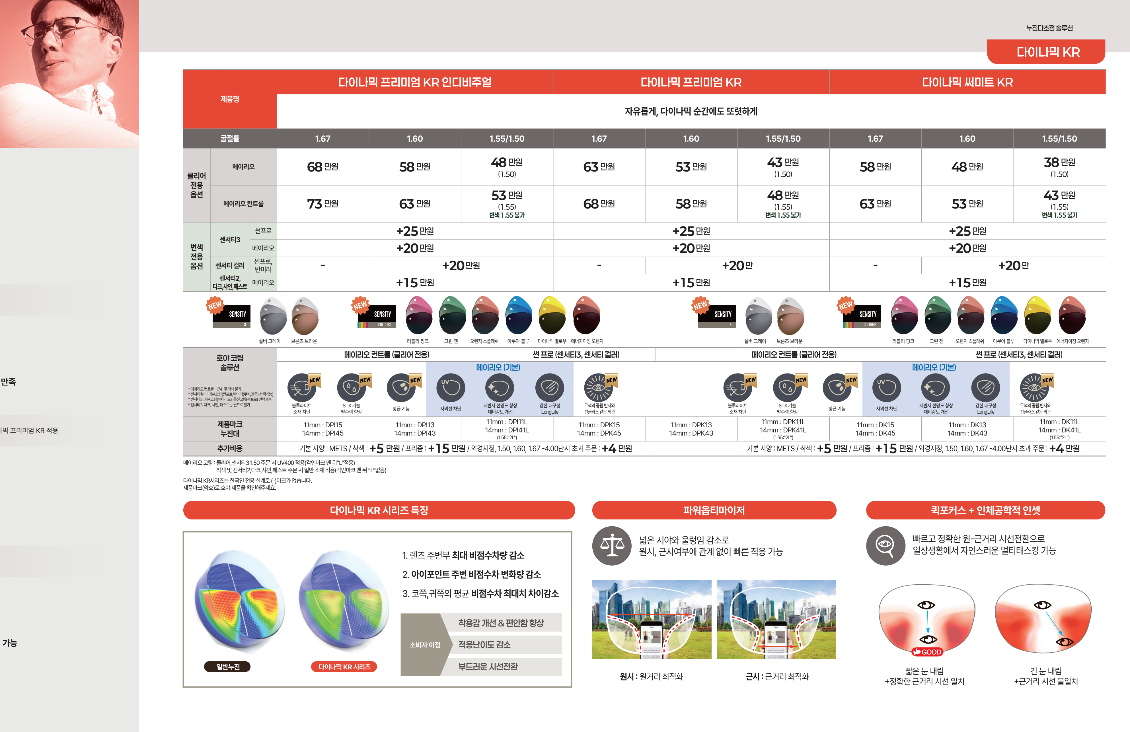Click the 73 만원 price cell
The image size is (1130, 732).
[x=323, y=203]
